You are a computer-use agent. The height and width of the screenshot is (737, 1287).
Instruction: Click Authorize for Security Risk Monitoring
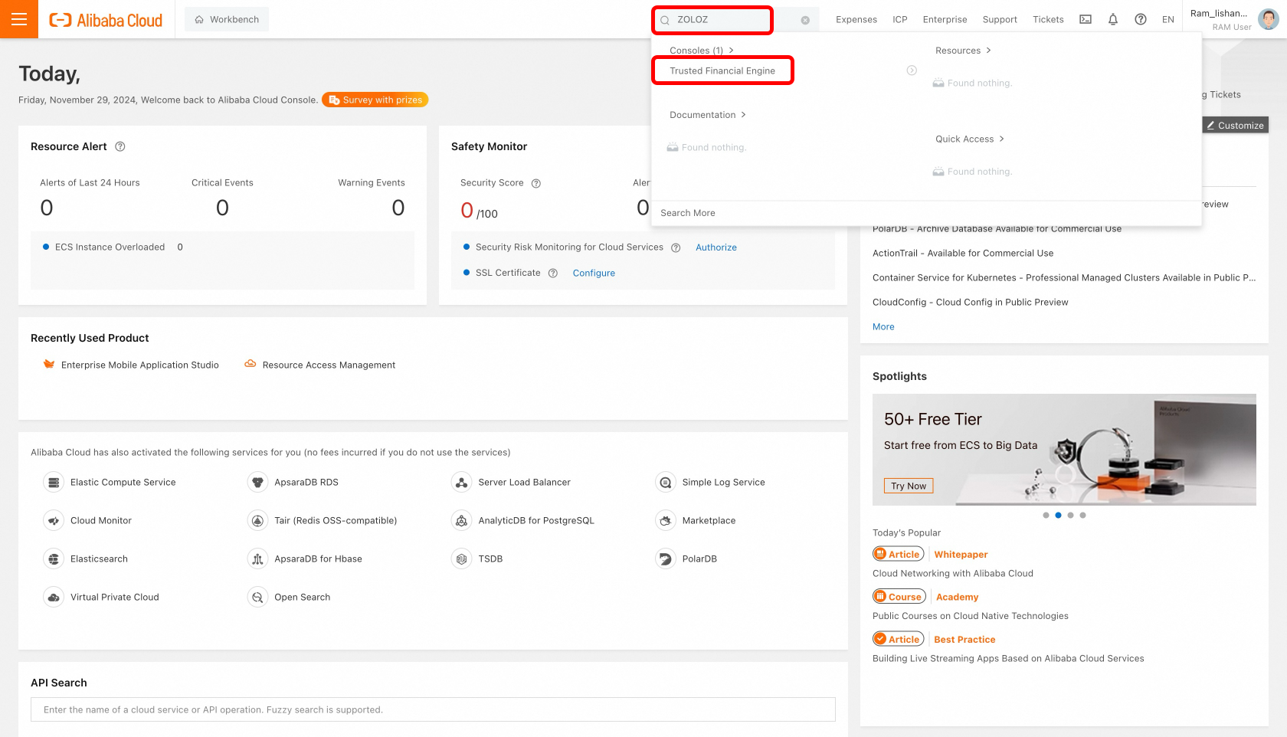[x=716, y=247]
